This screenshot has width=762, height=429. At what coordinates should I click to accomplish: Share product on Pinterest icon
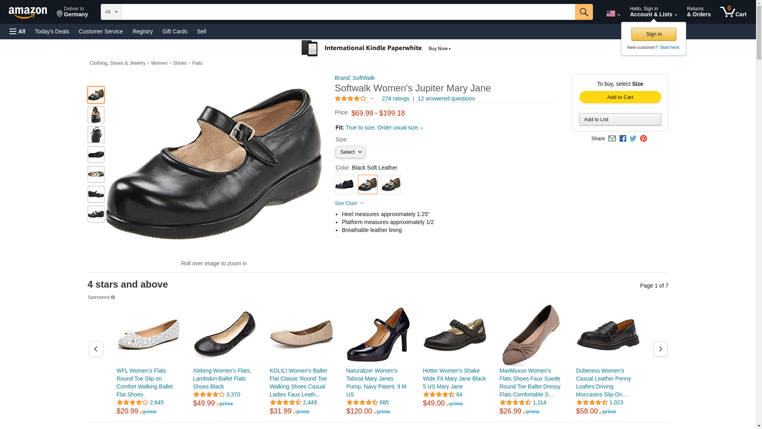[643, 139]
